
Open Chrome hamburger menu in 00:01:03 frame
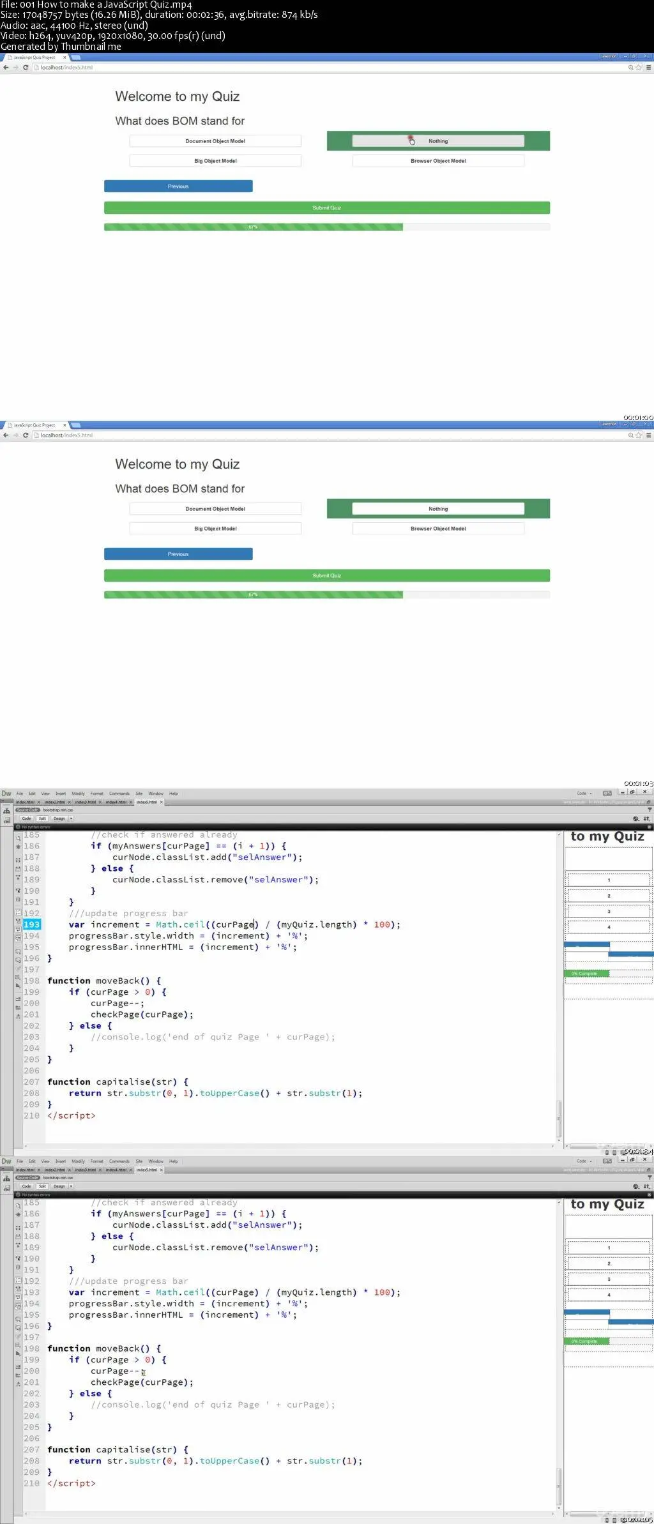(x=648, y=435)
